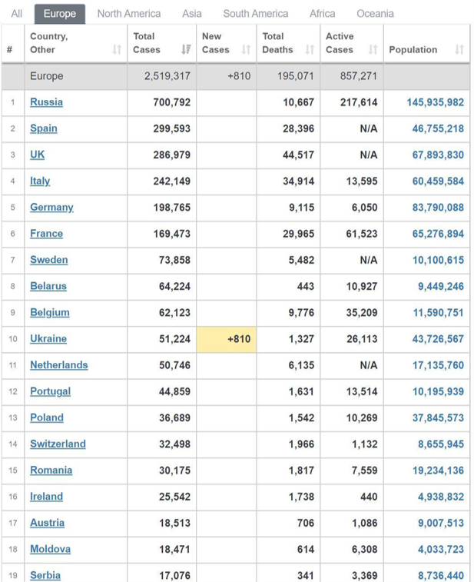
Task: Click Population column sort icon
Action: (459, 50)
